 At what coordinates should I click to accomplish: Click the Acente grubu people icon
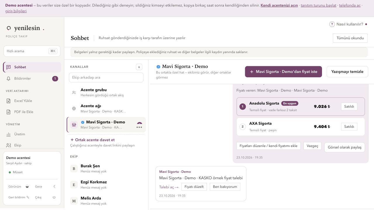tap(74, 92)
